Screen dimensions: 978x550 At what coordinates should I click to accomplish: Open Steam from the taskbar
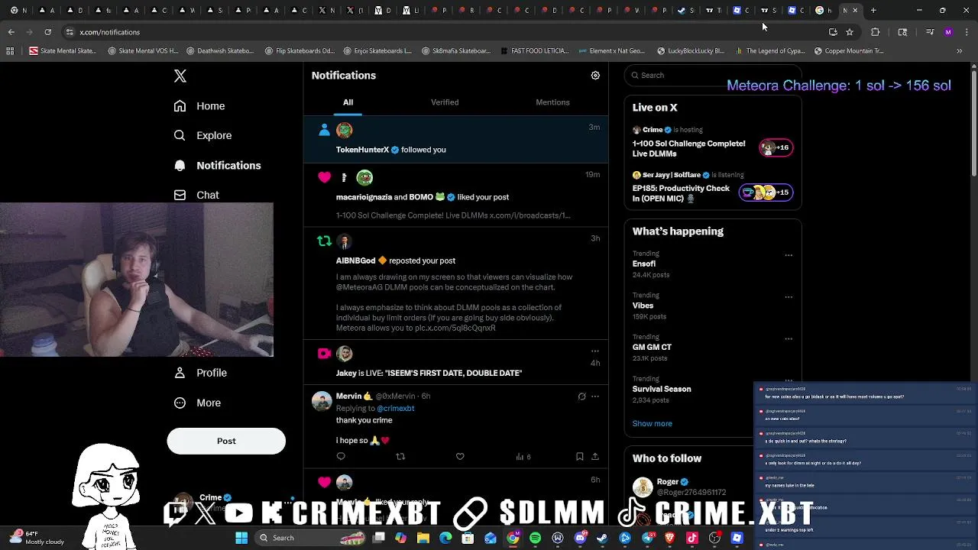(602, 538)
